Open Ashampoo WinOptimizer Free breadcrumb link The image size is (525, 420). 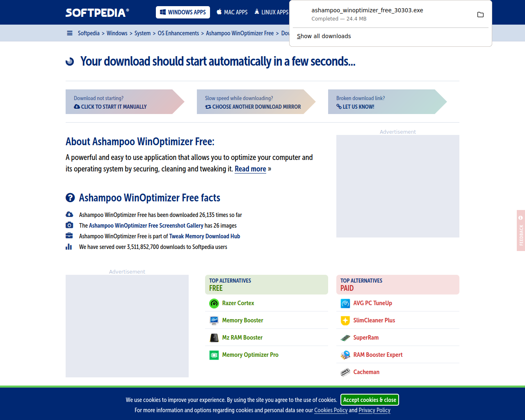click(240, 33)
